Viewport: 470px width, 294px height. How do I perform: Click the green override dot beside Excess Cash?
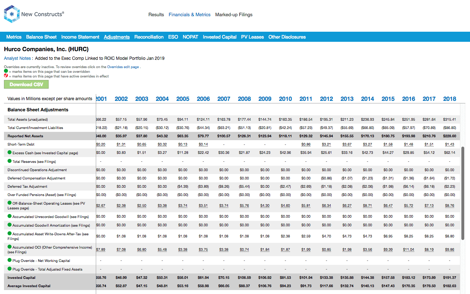click(10, 153)
